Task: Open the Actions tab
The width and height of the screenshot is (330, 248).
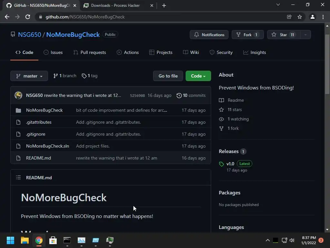Action: pos(128,52)
